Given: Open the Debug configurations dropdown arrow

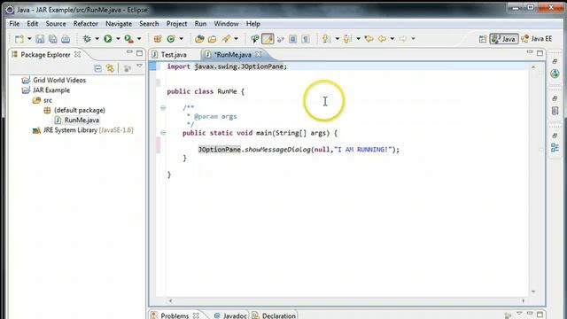Looking at the screenshot, I should [97, 39].
